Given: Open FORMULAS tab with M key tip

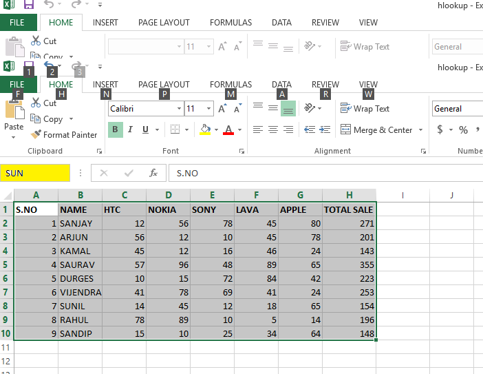Looking at the screenshot, I should coord(230,85).
